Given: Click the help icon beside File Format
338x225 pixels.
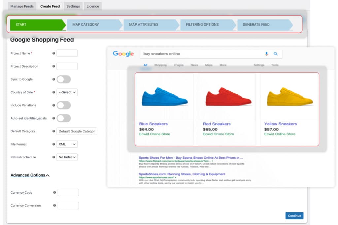Looking at the screenshot, I should 54,144.
